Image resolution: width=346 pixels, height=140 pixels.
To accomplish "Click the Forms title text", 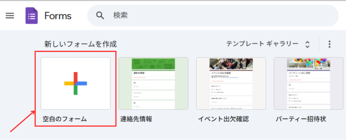I will pyautogui.click(x=58, y=16).
